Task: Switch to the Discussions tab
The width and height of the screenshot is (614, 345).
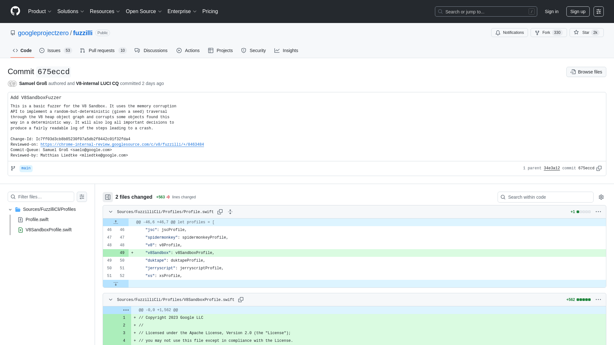Action: tap(151, 50)
